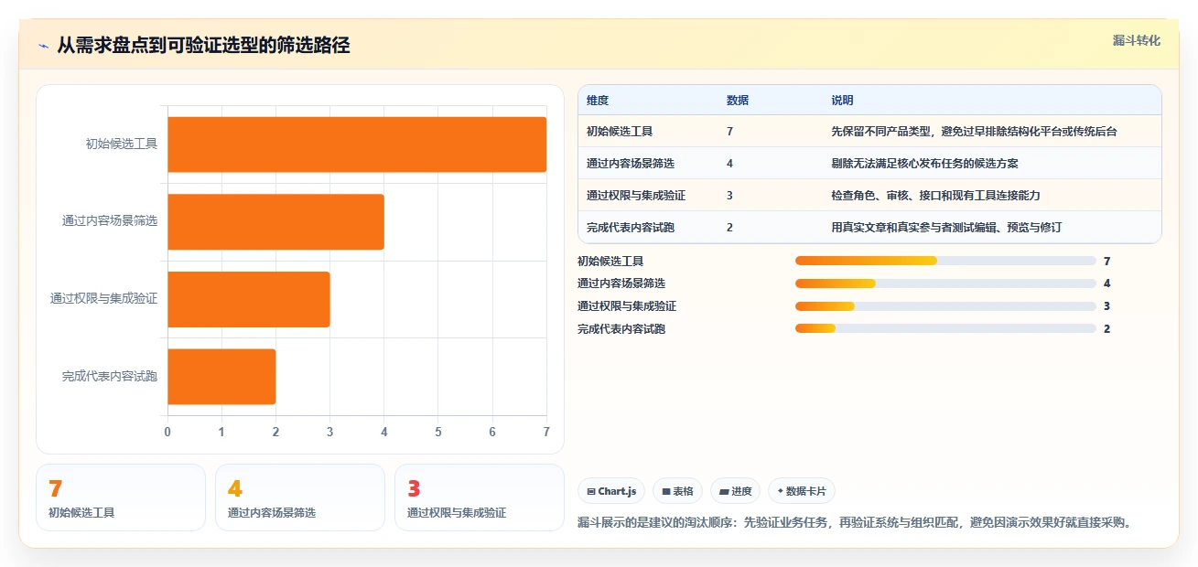This screenshot has height=567, width=1198.
Task: Select the 数据卡片 chip
Action: click(x=801, y=491)
